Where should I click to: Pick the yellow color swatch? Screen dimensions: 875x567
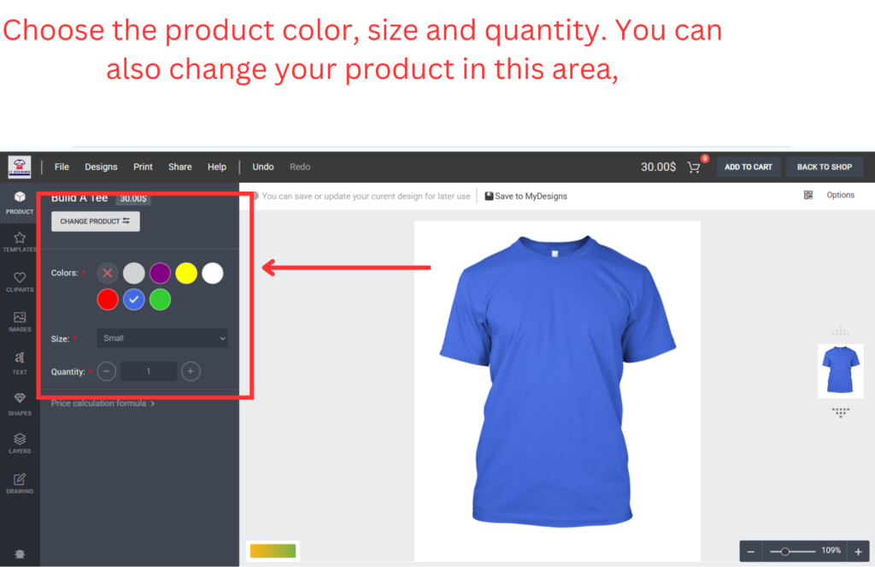(186, 273)
